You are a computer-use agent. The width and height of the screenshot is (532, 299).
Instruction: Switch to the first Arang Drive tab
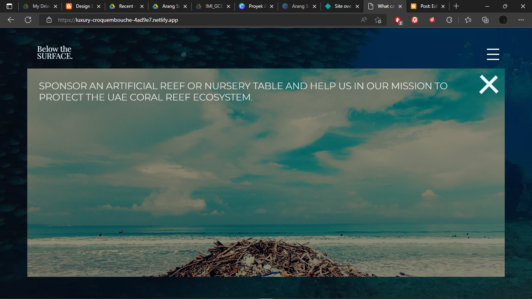(x=169, y=6)
